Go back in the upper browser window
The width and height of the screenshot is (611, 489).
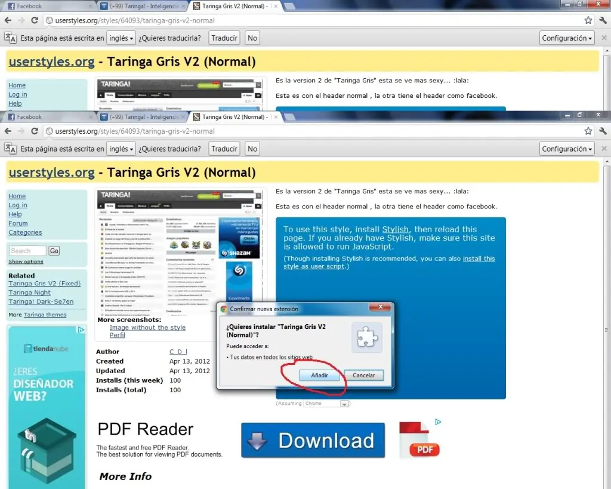(x=8, y=20)
